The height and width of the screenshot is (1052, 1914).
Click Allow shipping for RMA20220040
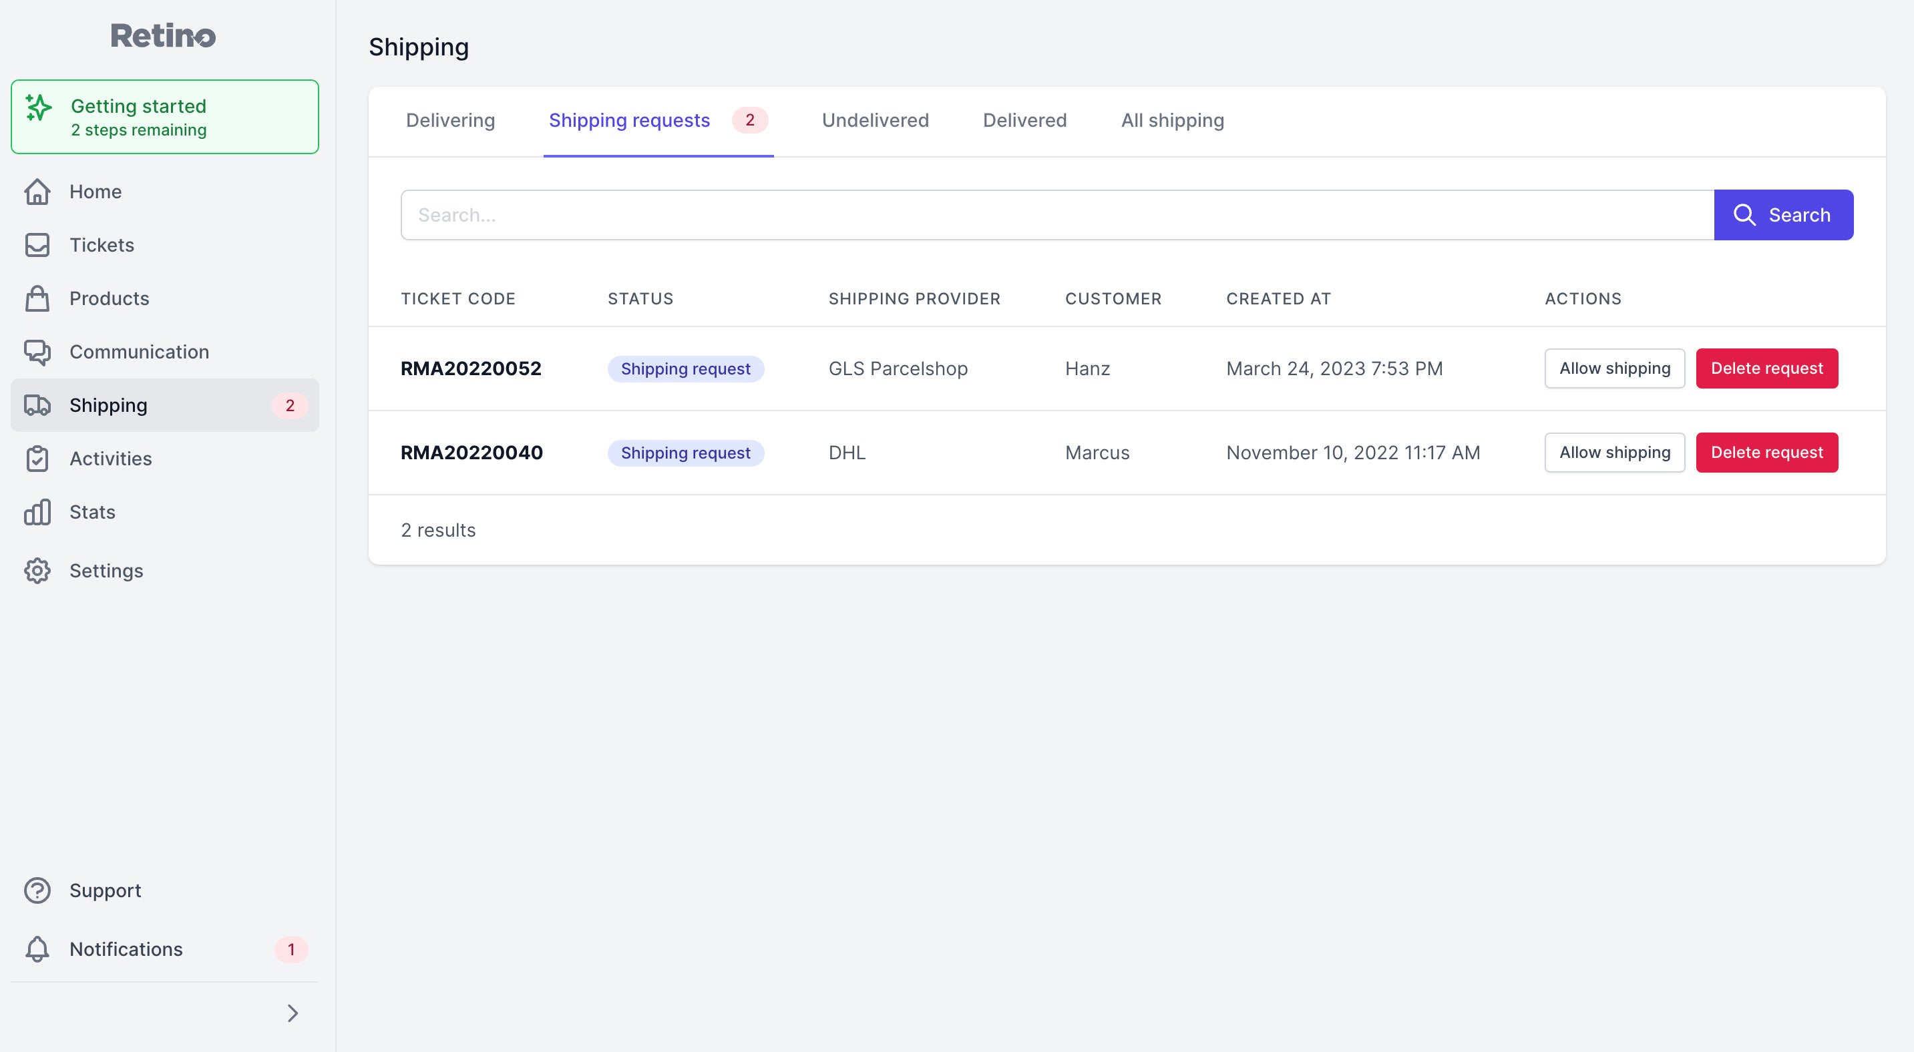click(x=1615, y=451)
